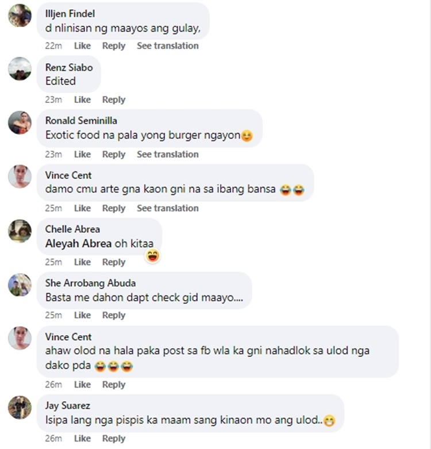The width and height of the screenshot is (431, 449).
Task: Open tagged Aleyah Abrea profile link
Action: pyautogui.click(x=78, y=244)
